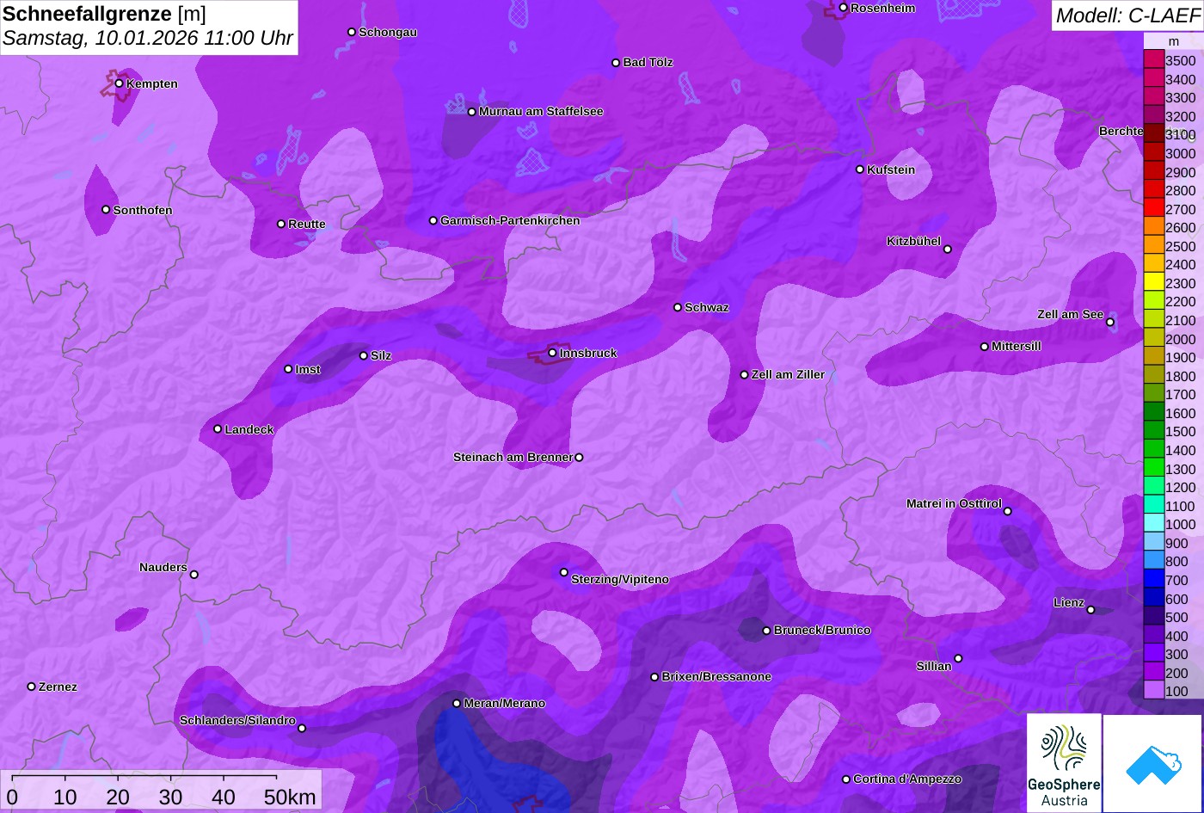Viewport: 1204px width, 813px height.
Task: Click the Schwaz marker dot
Action: click(x=677, y=307)
